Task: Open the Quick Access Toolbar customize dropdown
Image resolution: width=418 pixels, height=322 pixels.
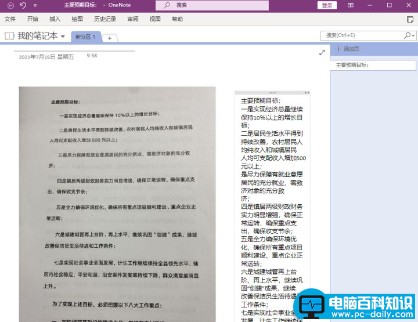Action: click(x=35, y=5)
